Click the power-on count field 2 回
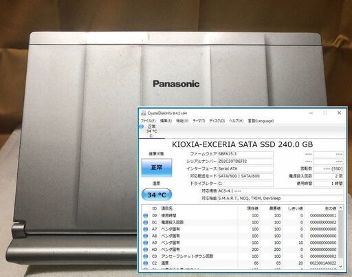Viewport: 352px width, 277px height. [328, 176]
